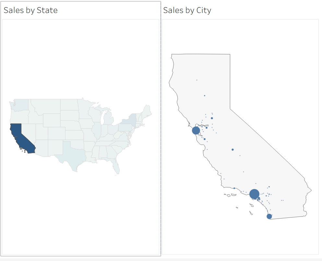This screenshot has width=322, height=261.
Task: Click the large Los Angeles sales circle
Action: pos(254,194)
